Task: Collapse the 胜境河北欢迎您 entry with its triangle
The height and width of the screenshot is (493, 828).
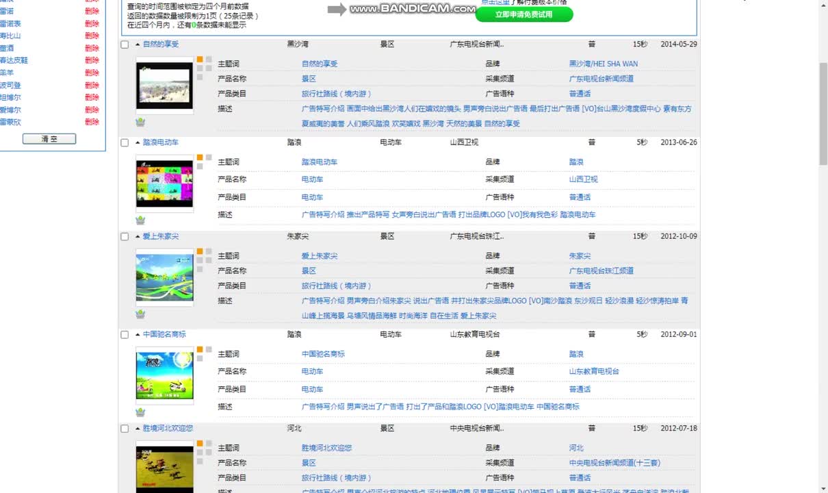Action: click(x=138, y=429)
